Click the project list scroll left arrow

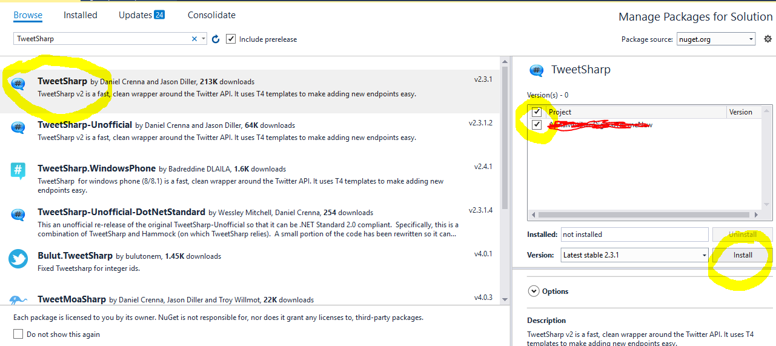tap(533, 215)
